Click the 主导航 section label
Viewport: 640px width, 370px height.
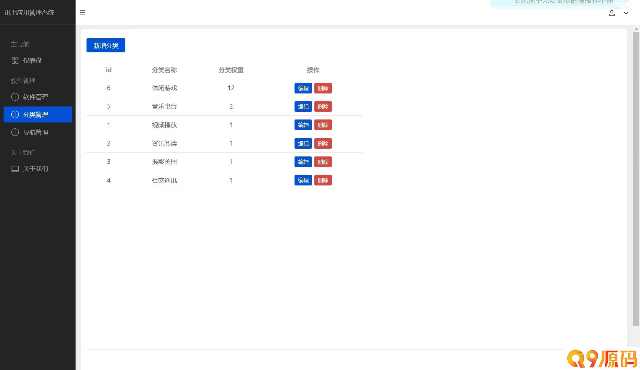point(20,44)
